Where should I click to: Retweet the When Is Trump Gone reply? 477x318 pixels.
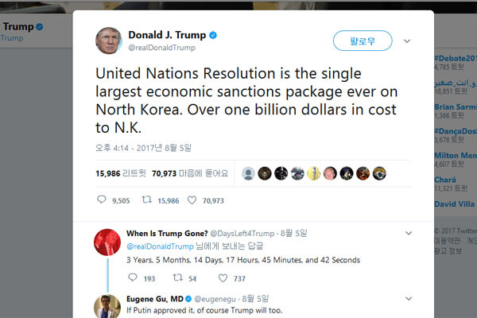[177, 277]
